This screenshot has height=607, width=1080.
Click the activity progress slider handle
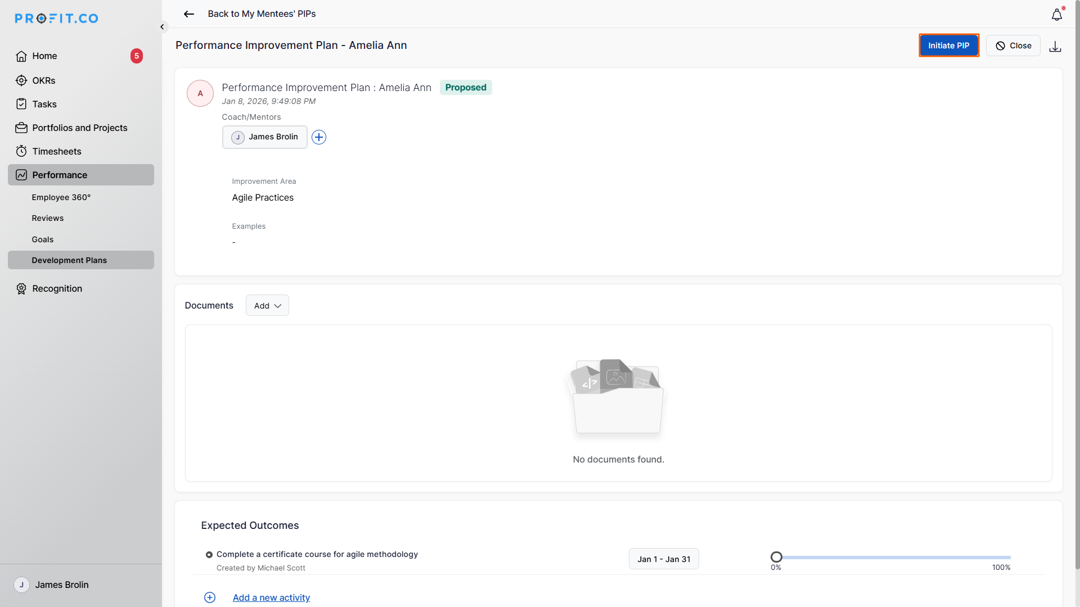pos(776,557)
